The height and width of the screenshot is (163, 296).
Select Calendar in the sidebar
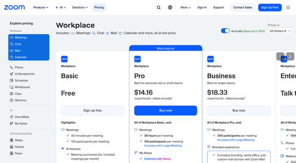pyautogui.click(x=29, y=57)
